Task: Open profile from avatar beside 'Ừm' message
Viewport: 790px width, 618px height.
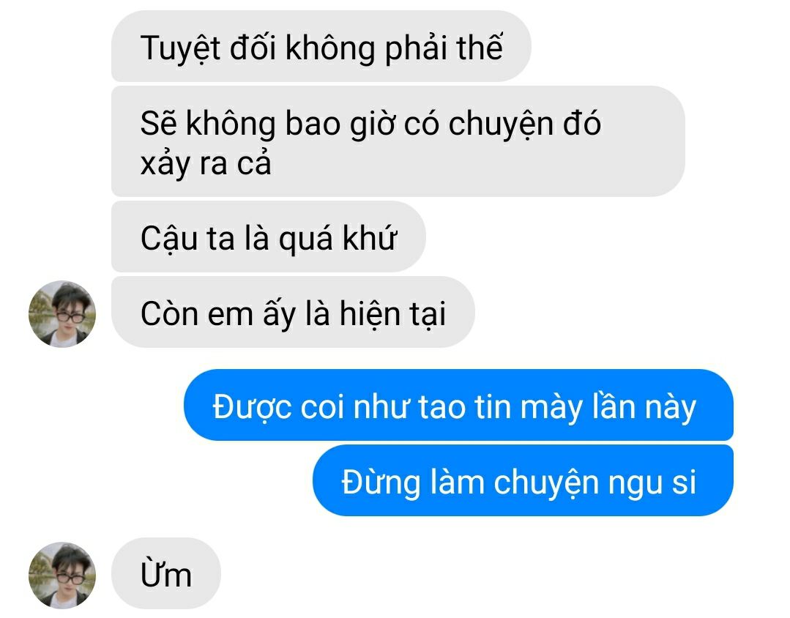Action: [x=62, y=575]
